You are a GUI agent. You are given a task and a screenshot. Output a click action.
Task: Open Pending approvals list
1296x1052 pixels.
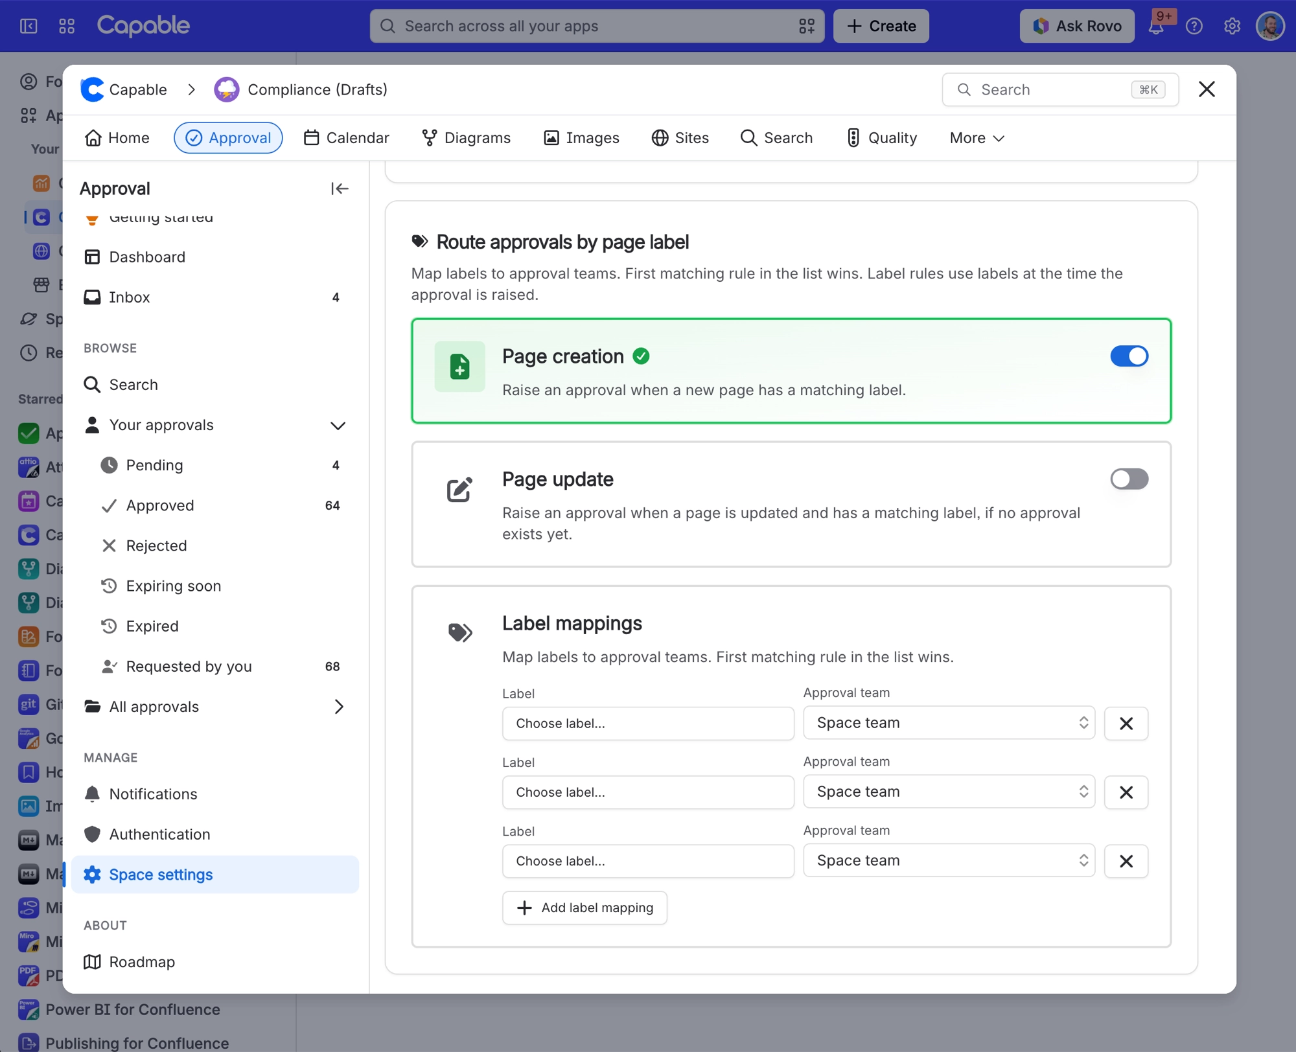[220, 465]
